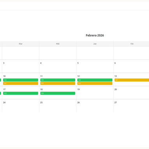Click the Febrero 2026 calendar title
The width and height of the screenshot is (149, 149).
(95, 35)
